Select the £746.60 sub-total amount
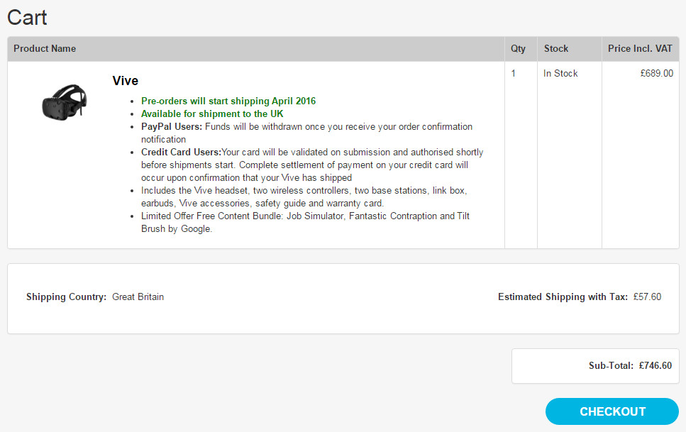The width and height of the screenshot is (686, 432). coord(655,365)
